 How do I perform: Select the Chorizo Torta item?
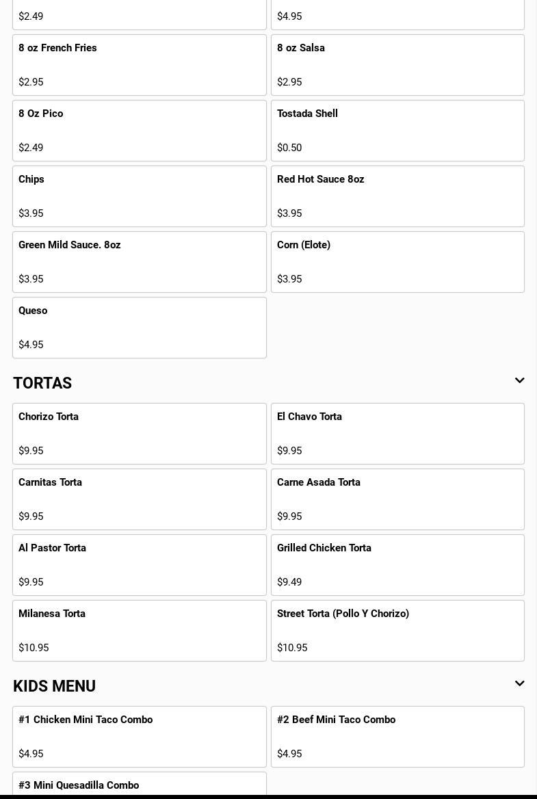point(139,434)
